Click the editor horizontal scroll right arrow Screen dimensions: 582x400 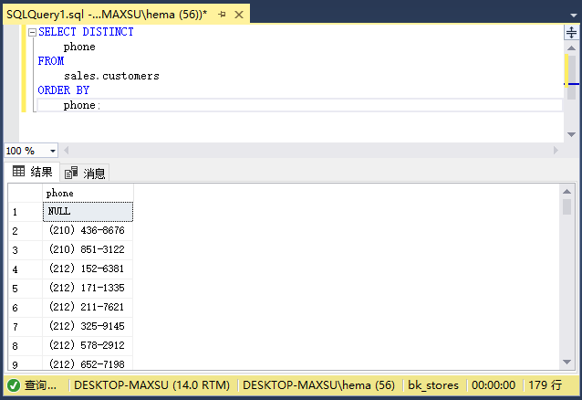[556, 150]
